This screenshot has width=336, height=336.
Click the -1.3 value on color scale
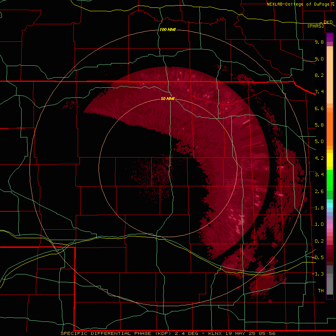coord(318,274)
